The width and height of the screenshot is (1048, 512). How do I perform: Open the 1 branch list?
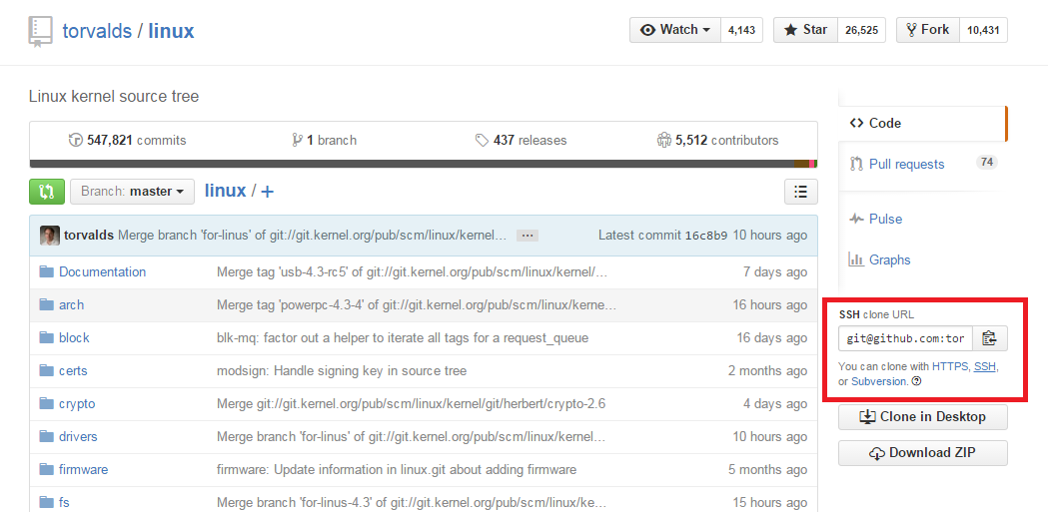(324, 140)
